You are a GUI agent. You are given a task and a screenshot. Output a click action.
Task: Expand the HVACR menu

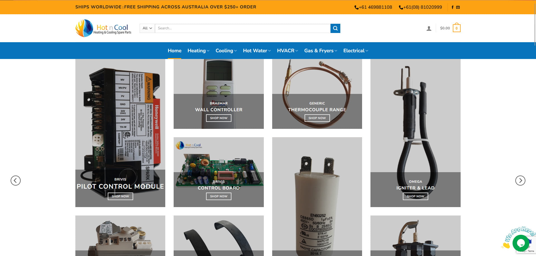287,51
